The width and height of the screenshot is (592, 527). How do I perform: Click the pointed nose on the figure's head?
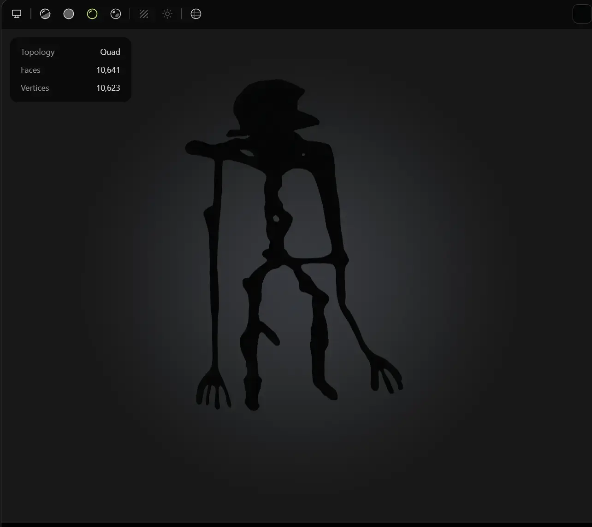[310, 121]
